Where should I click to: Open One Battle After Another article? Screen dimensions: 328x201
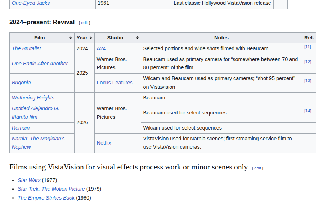tap(40, 64)
